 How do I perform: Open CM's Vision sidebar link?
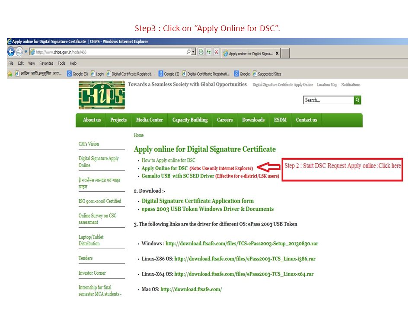89,144
